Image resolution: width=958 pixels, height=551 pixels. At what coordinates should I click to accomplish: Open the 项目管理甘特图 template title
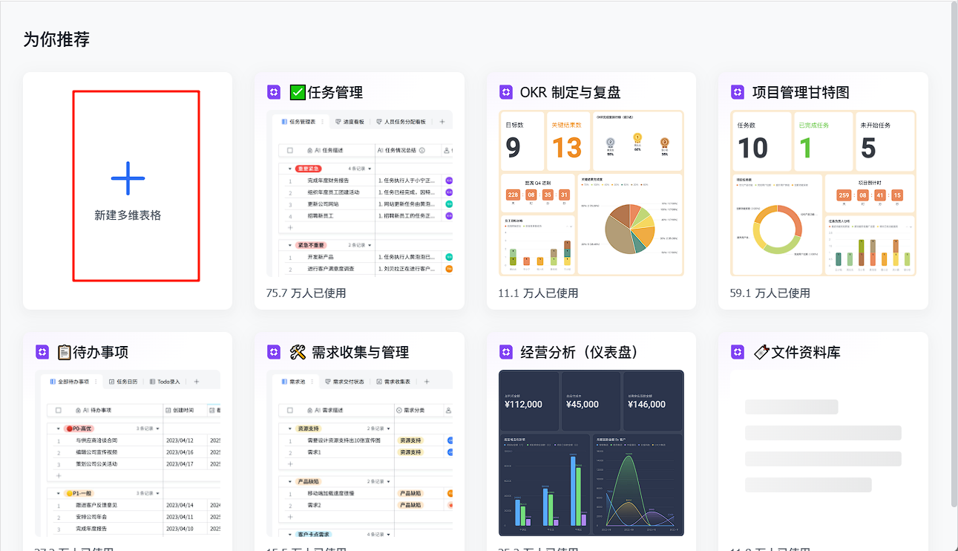click(801, 93)
